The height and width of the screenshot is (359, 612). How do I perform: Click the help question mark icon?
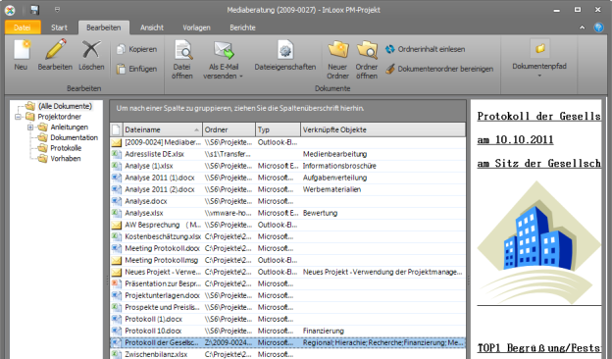point(598,27)
